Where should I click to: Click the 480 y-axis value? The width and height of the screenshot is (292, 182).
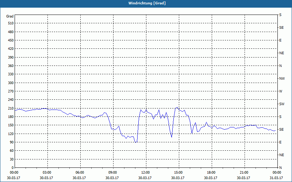[11, 32]
